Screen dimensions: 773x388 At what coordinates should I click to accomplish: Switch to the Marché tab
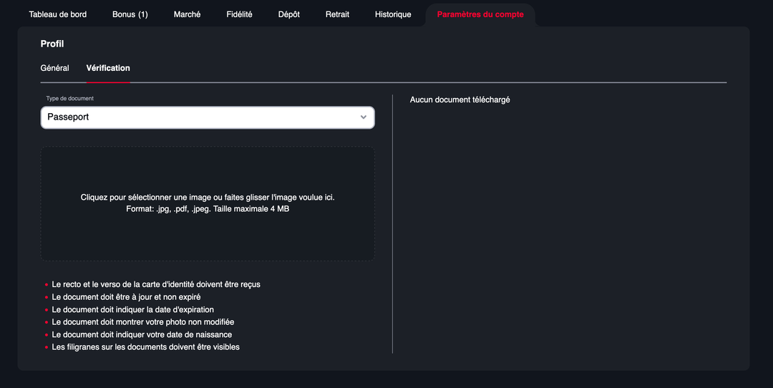pos(187,14)
